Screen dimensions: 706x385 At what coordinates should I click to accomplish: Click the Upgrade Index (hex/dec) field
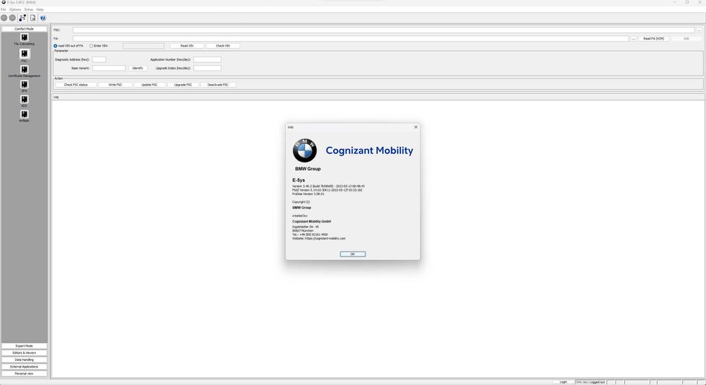(207, 68)
